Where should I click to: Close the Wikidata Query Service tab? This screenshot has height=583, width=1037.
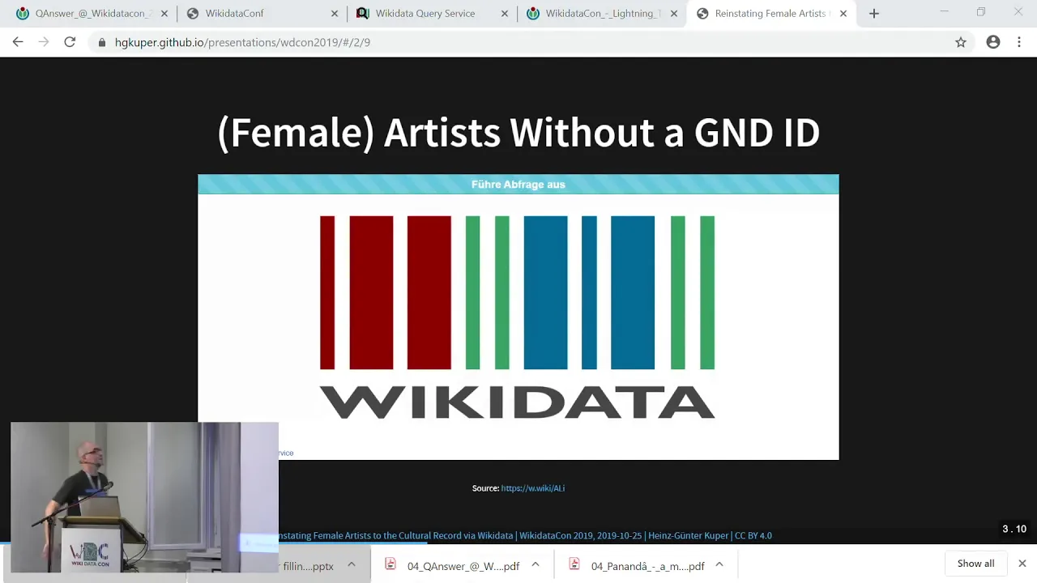coord(505,14)
